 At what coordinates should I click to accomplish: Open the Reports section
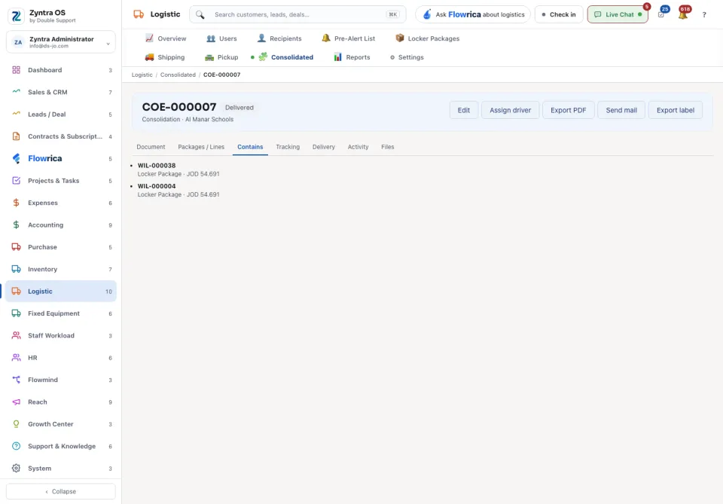click(352, 57)
